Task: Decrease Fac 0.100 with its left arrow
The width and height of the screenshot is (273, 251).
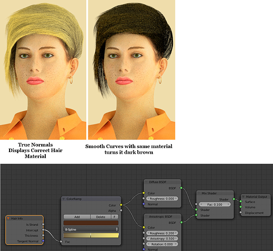Action: [201, 204]
